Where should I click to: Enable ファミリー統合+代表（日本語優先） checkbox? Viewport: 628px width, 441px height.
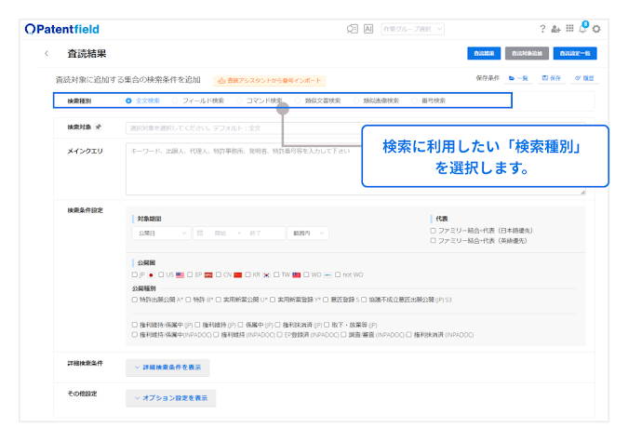pos(434,231)
